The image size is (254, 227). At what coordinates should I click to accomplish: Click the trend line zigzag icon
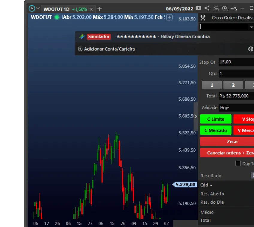pyautogui.click(x=233, y=9)
